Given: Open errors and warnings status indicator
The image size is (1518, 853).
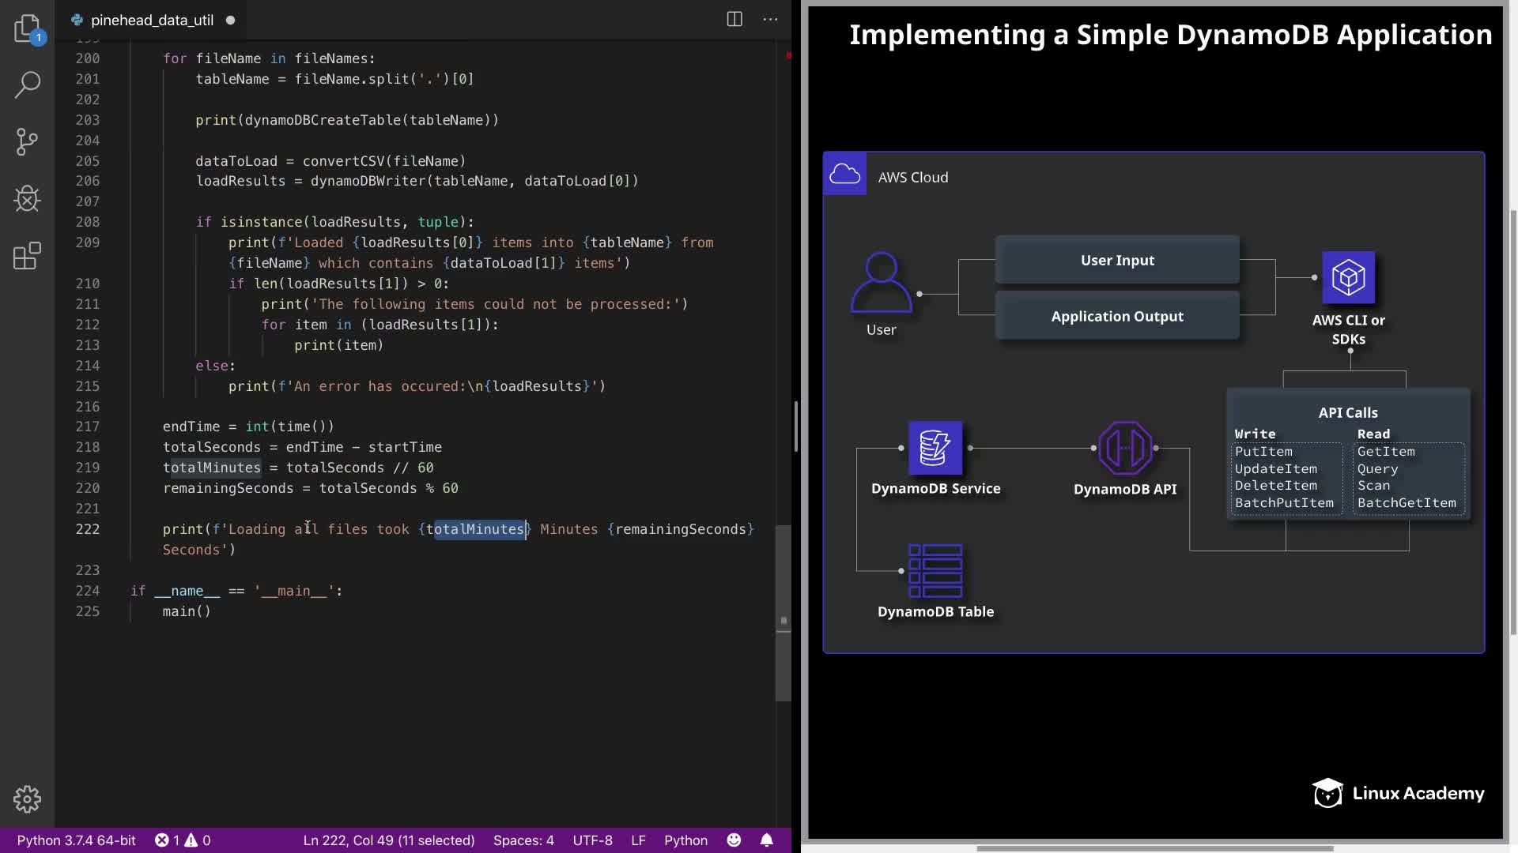Looking at the screenshot, I should 183,840.
